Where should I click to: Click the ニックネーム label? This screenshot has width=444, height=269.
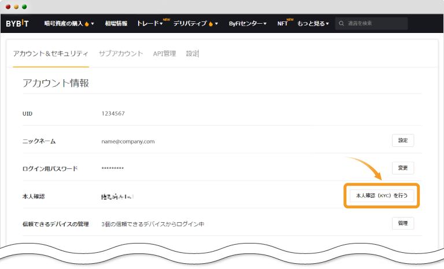[x=39, y=141]
